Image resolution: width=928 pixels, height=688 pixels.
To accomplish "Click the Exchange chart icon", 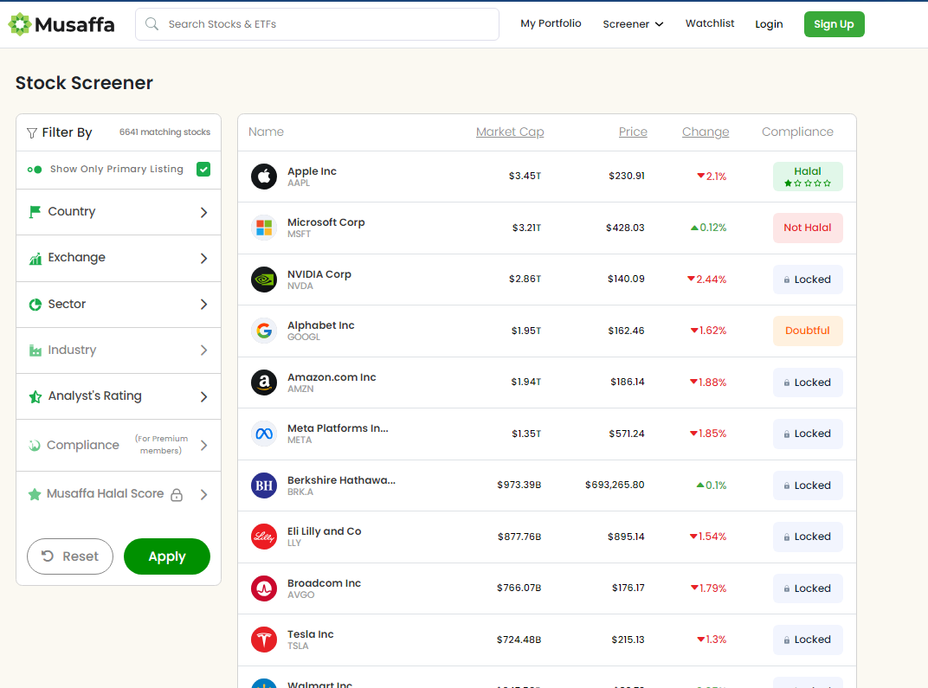I will (35, 259).
